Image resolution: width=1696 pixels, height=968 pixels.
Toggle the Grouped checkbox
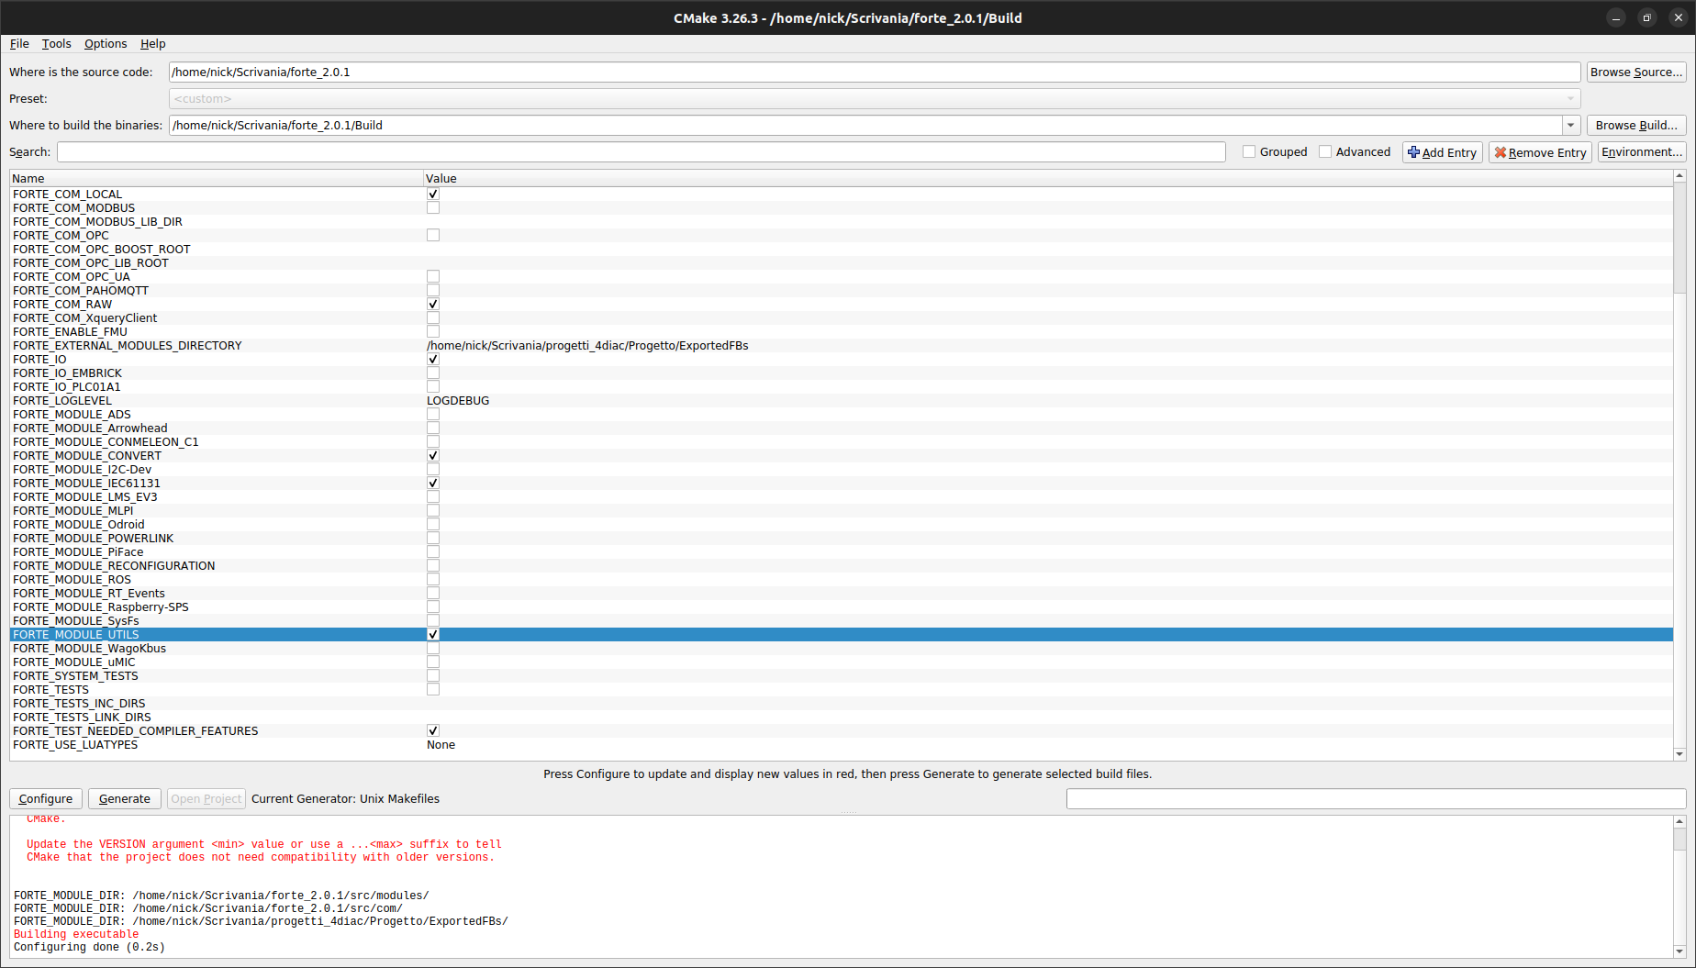[x=1249, y=151]
